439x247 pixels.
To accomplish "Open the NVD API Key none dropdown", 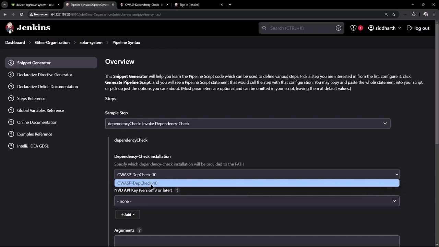I will coord(257,201).
